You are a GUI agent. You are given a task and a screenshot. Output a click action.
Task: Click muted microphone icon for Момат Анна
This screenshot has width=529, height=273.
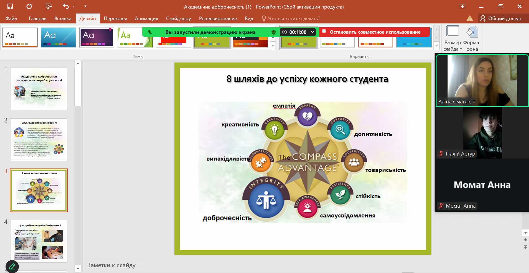pyautogui.click(x=441, y=206)
